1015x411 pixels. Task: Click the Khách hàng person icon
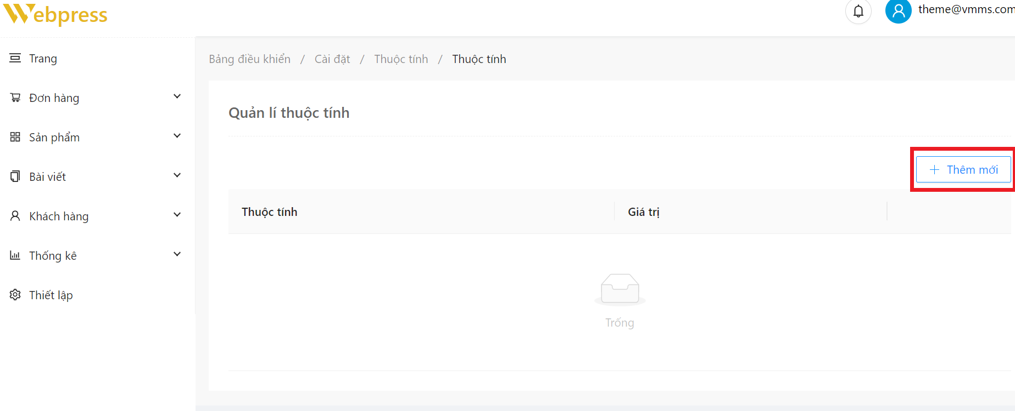[15, 216]
